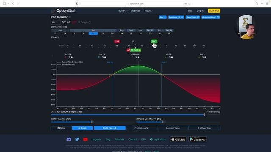Screen dimensions: 271x152
Task: Click the Save Trade button
Action: click(x=193, y=17)
